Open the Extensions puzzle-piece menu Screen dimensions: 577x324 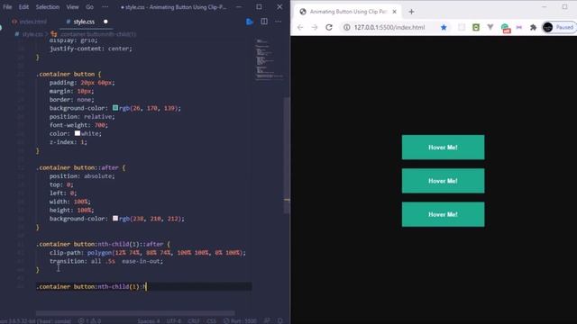point(533,27)
